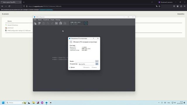Viewport: 187px width, 105px height.
Task: Click the link at page top-left
Action: pyautogui.click(x=5, y=14)
